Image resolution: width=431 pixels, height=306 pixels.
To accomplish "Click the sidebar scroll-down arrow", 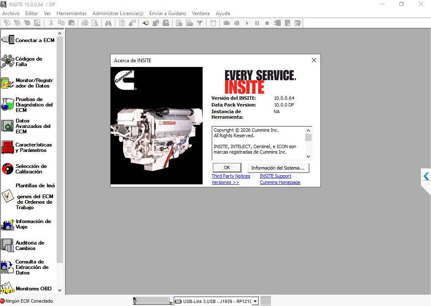I will [60, 290].
